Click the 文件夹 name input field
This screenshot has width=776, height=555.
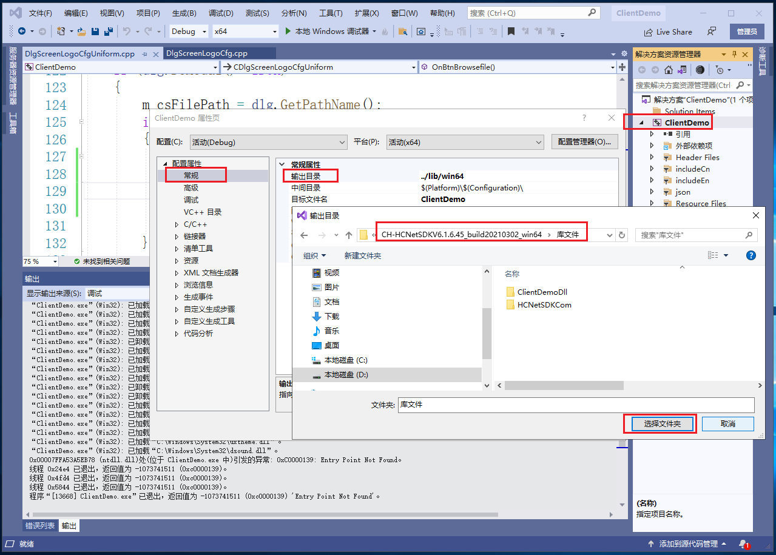point(576,405)
